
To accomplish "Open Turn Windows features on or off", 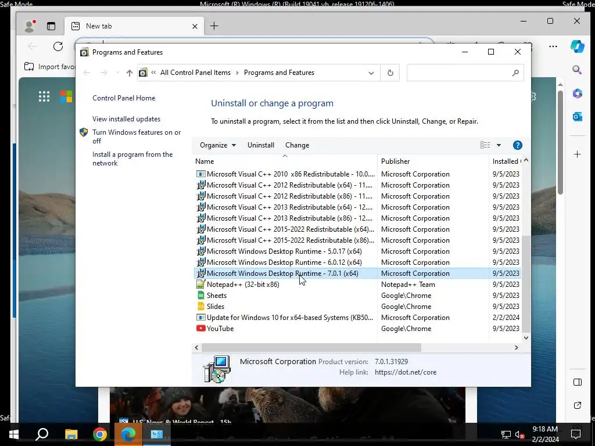I will (137, 136).
